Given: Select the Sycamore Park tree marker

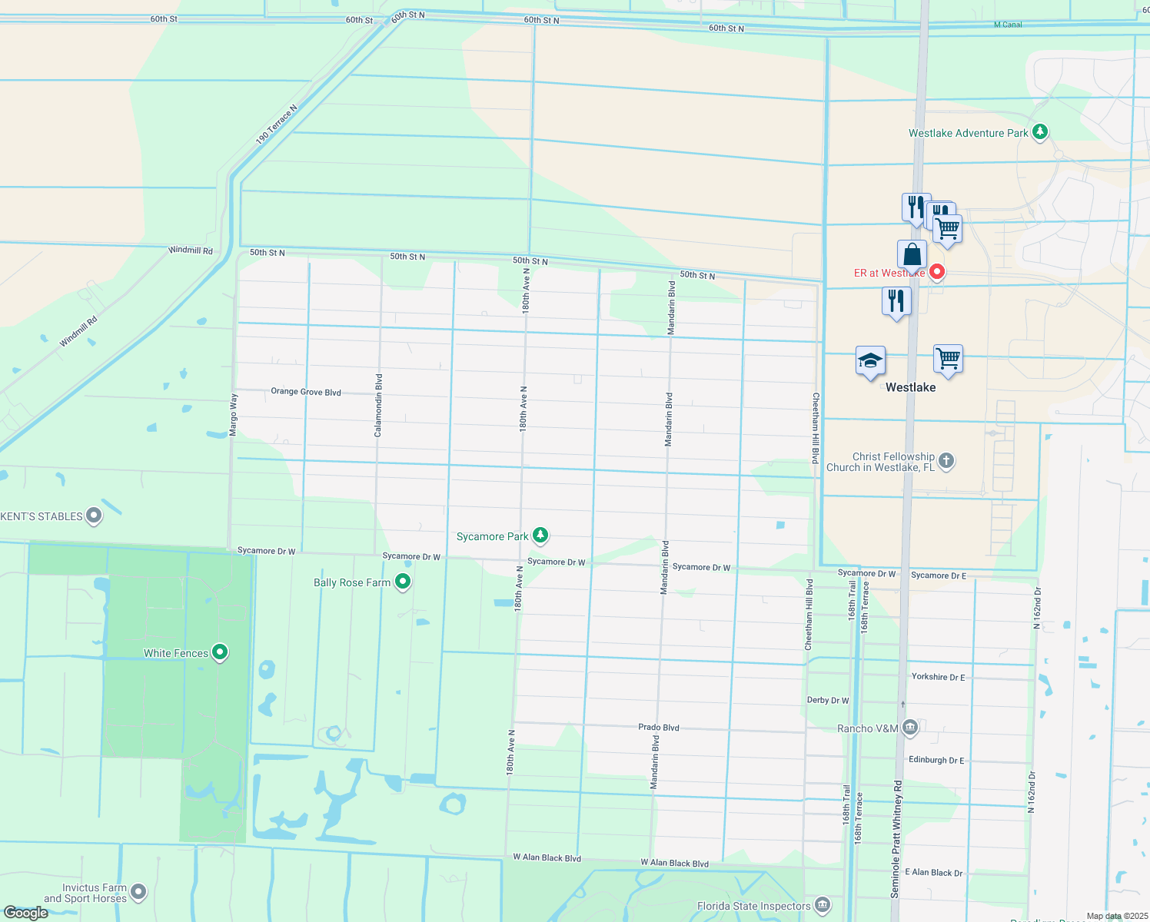Looking at the screenshot, I should (540, 536).
